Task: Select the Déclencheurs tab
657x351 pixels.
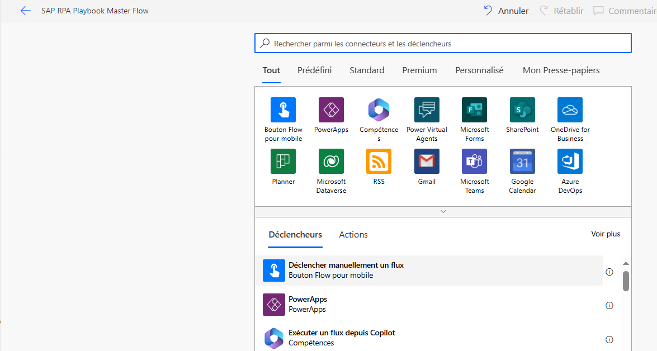Action: click(295, 235)
